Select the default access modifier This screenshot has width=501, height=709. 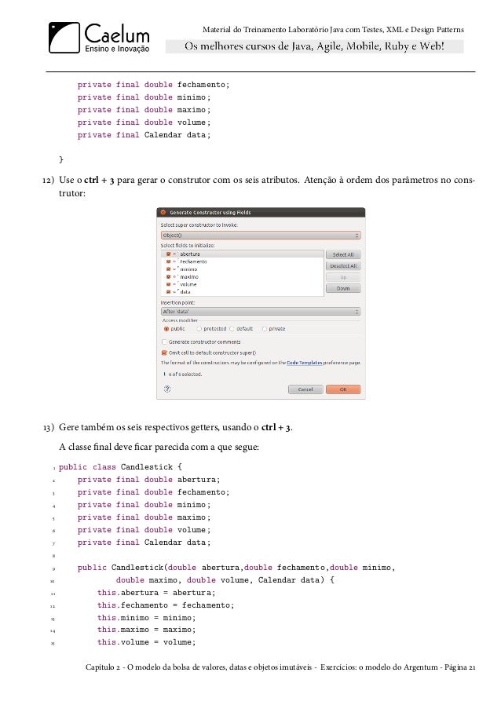click(x=232, y=329)
